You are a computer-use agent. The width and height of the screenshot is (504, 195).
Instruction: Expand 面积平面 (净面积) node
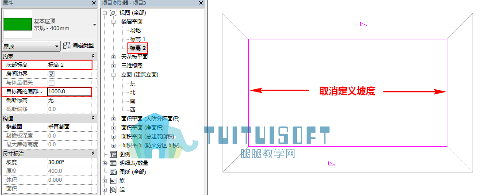point(113,128)
